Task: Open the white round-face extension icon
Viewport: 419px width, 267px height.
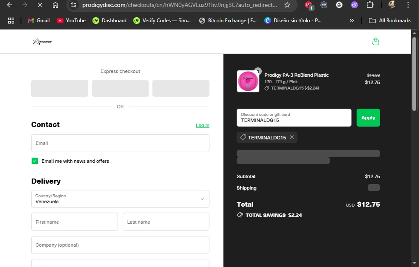Action: [x=339, y=5]
